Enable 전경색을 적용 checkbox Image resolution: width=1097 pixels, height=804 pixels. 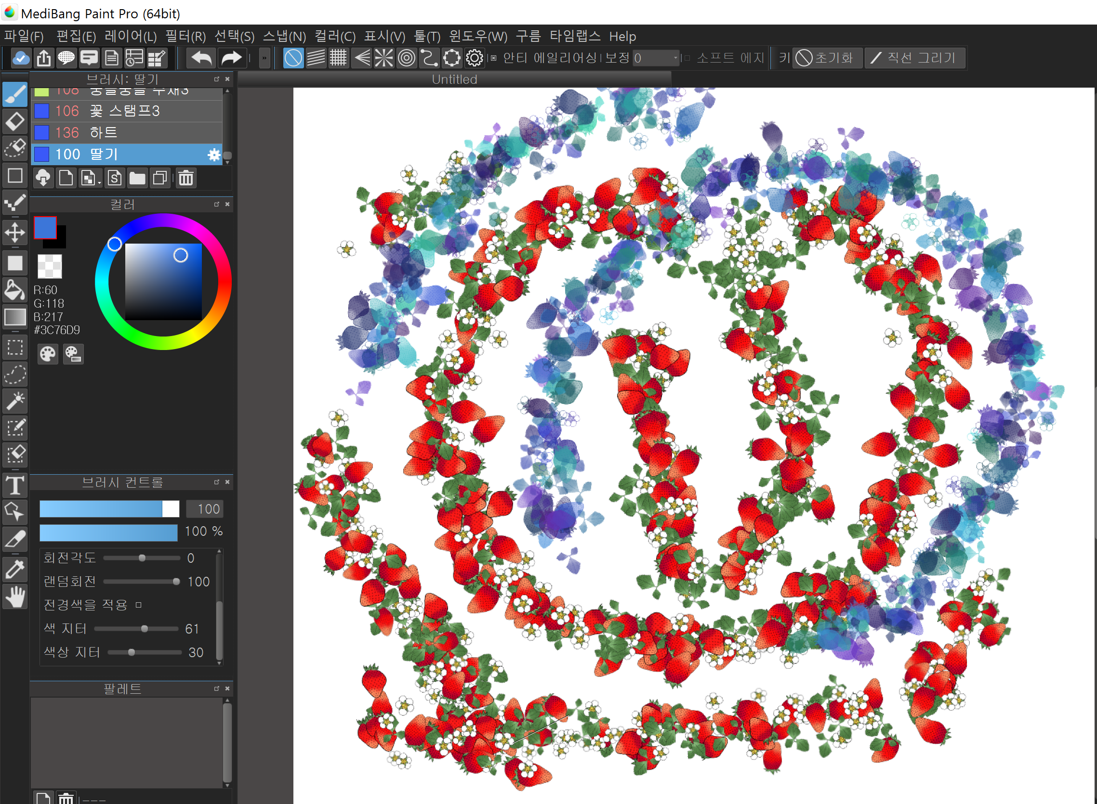point(139,605)
